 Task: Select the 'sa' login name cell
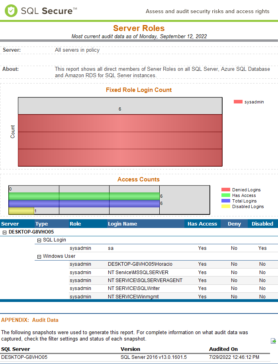(x=111, y=248)
